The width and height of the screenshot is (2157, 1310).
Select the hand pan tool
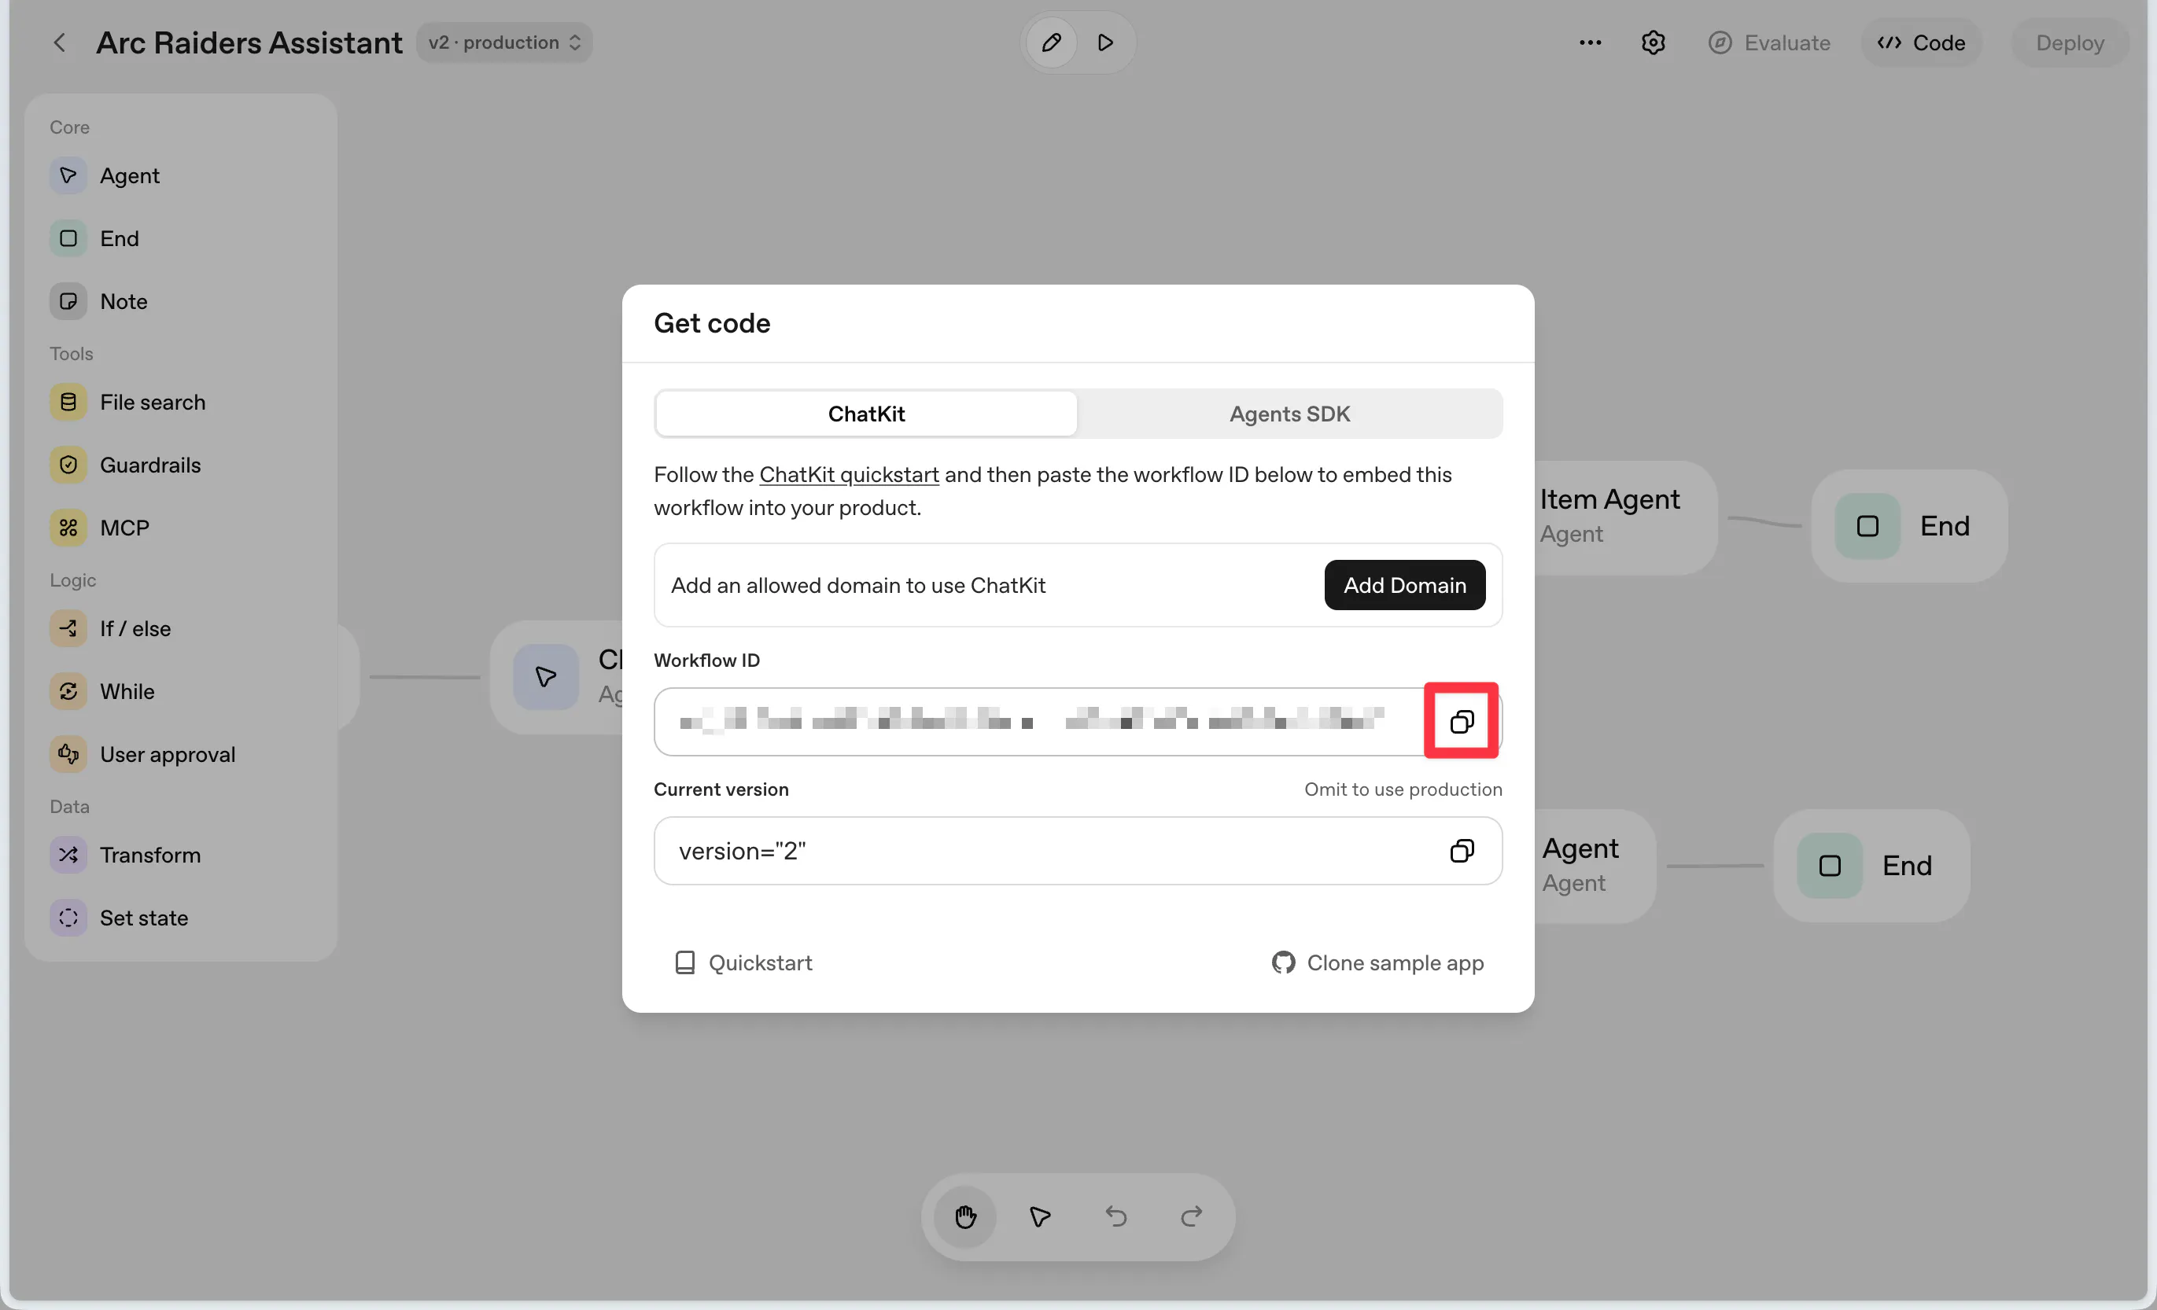point(964,1216)
